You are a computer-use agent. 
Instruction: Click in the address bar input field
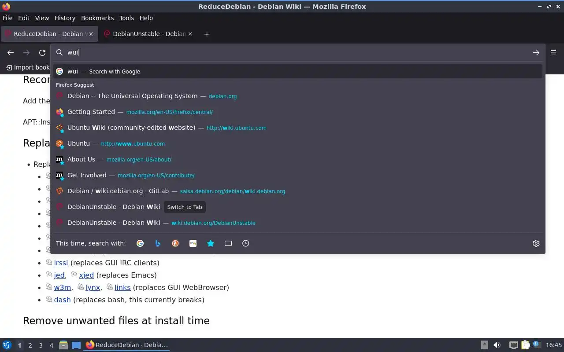(298, 52)
